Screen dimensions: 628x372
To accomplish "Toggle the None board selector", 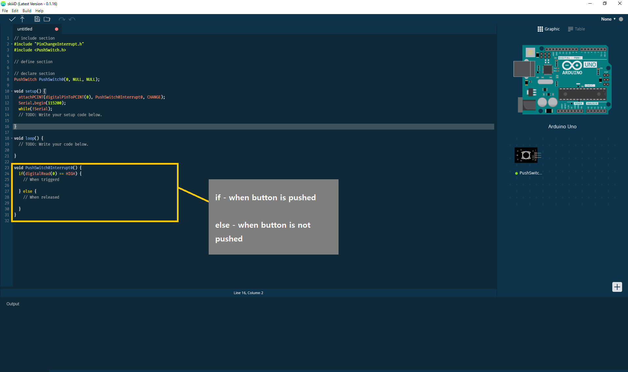I will pyautogui.click(x=608, y=19).
